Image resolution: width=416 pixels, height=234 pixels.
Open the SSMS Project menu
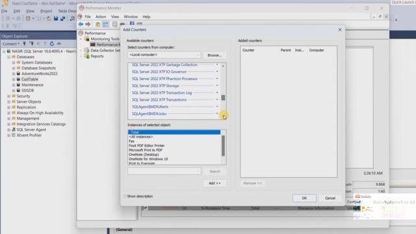46,11
